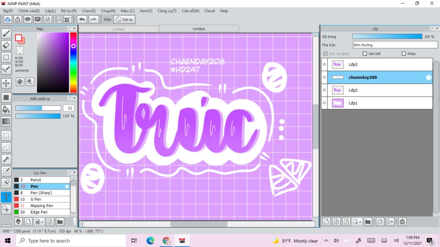Viewport: 440px width, 247px height.
Task: Click the canvas vertical scrollbar
Action: tap(315, 127)
